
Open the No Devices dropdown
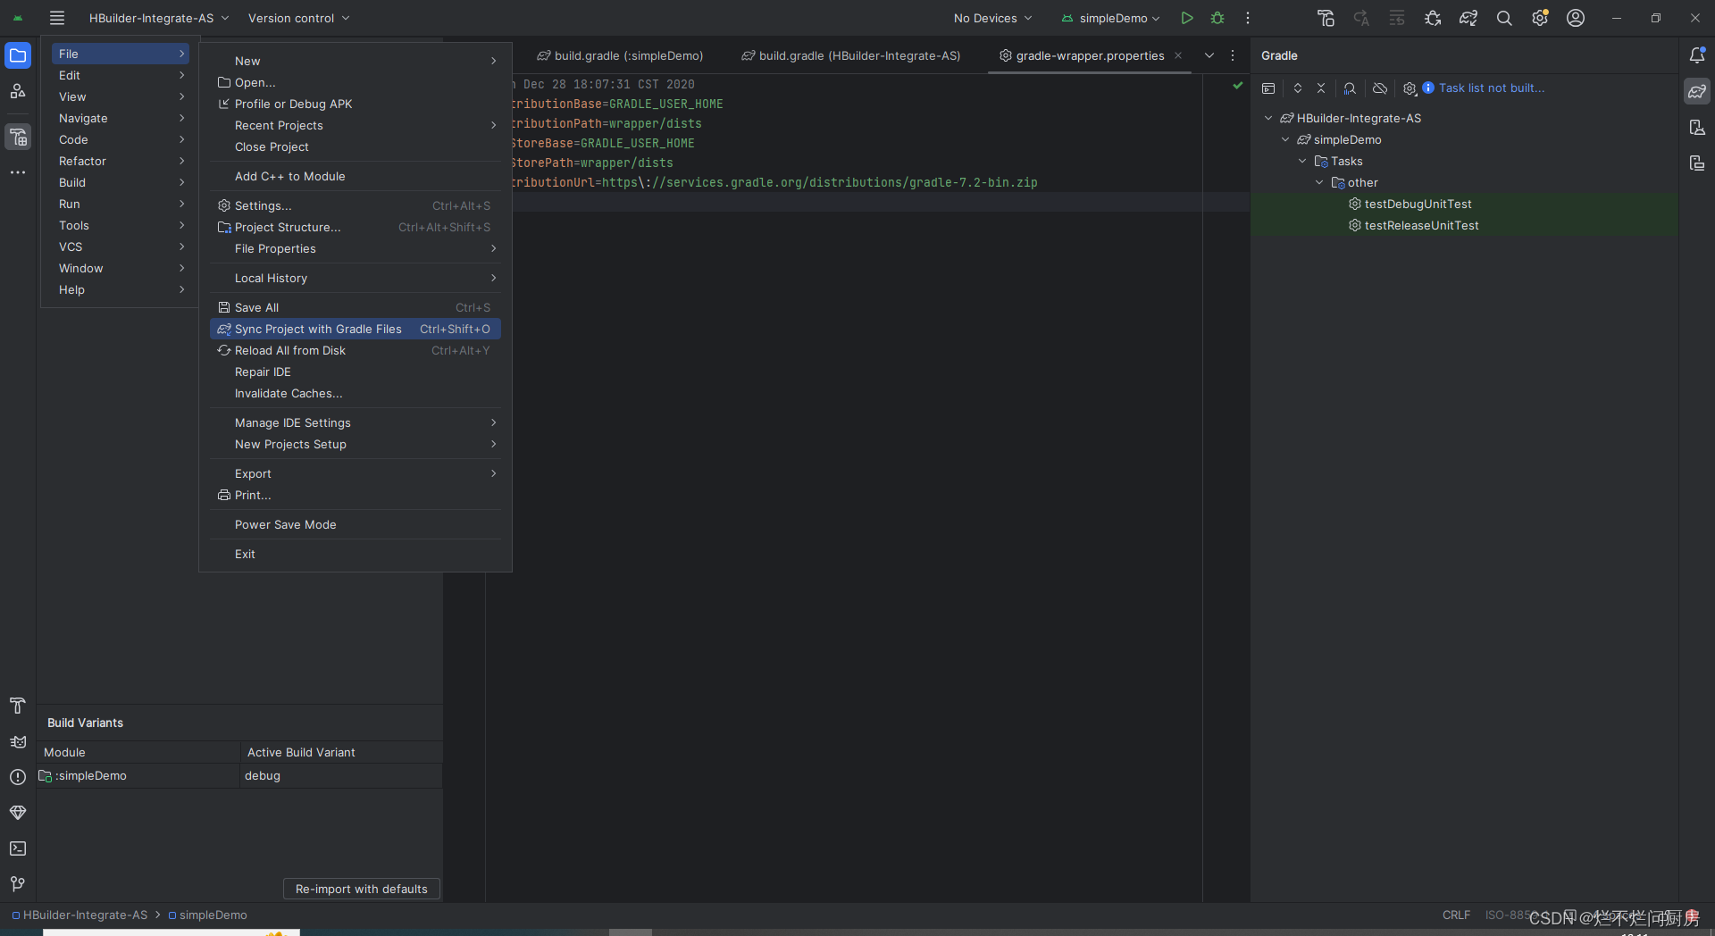991,18
